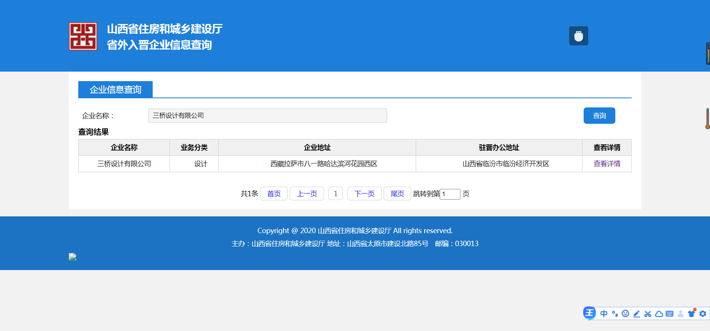Click the input method logo icon
The image size is (710, 331).
[589, 313]
